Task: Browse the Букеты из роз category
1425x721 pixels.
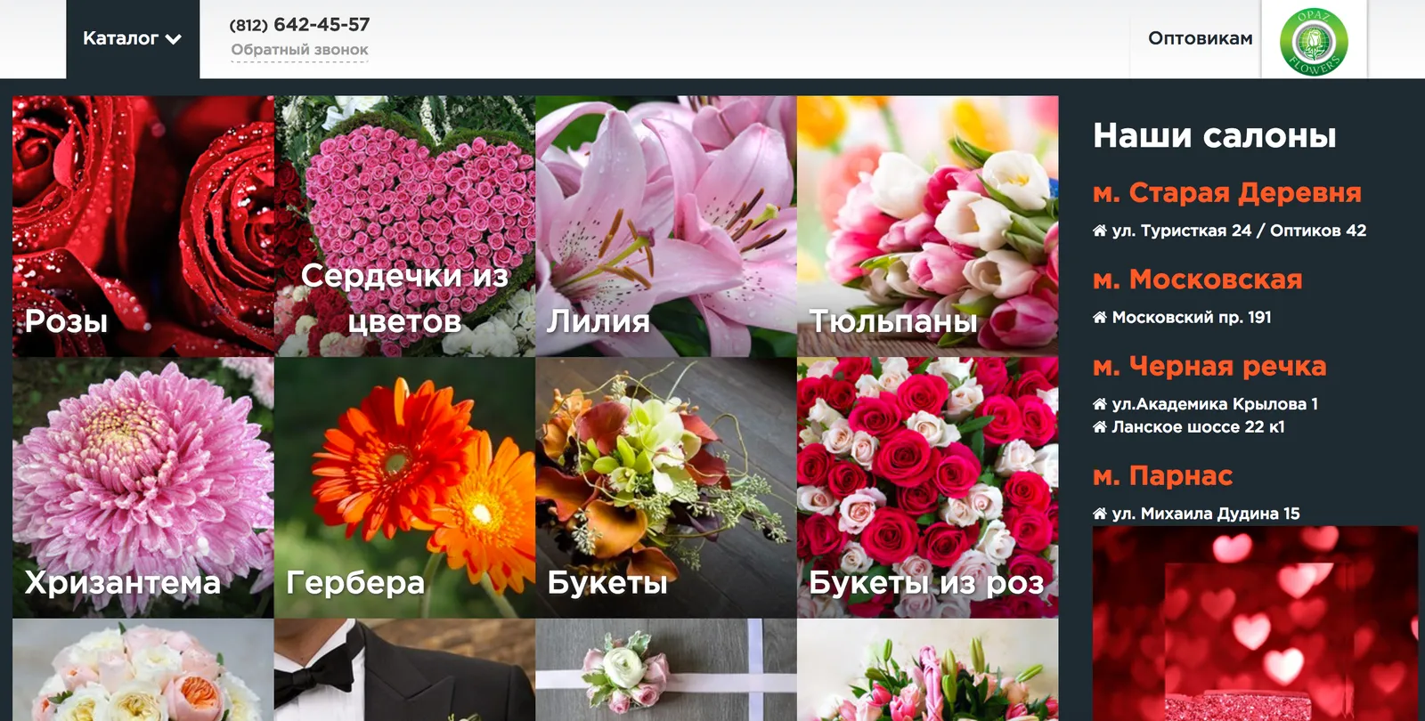Action: 928,488
